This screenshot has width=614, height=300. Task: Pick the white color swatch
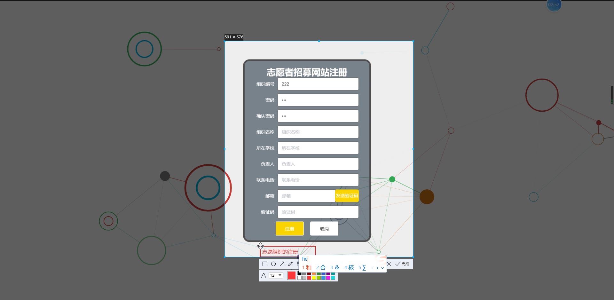[x=300, y=278]
